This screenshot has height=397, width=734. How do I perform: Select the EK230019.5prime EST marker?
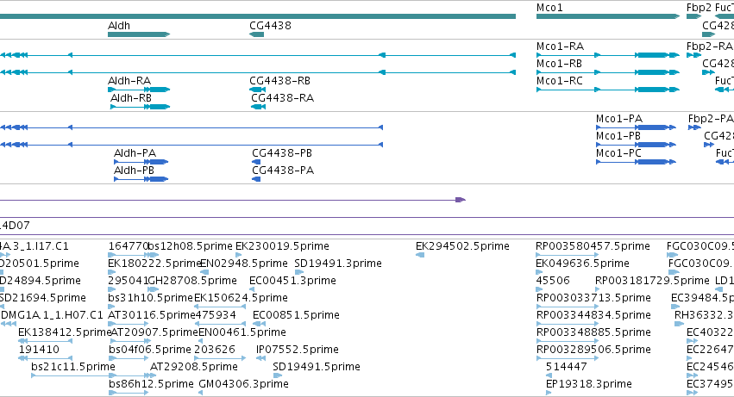click(238, 255)
